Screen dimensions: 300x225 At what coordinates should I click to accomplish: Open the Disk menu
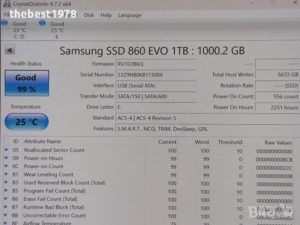pyautogui.click(x=89, y=15)
